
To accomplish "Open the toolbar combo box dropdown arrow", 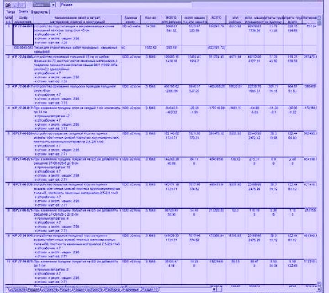I will [x=53, y=5].
